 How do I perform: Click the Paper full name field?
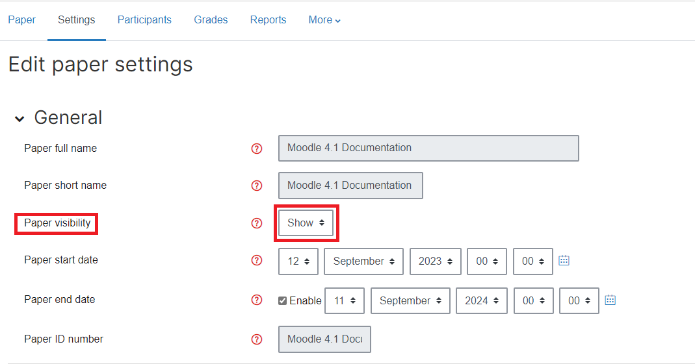(x=428, y=148)
